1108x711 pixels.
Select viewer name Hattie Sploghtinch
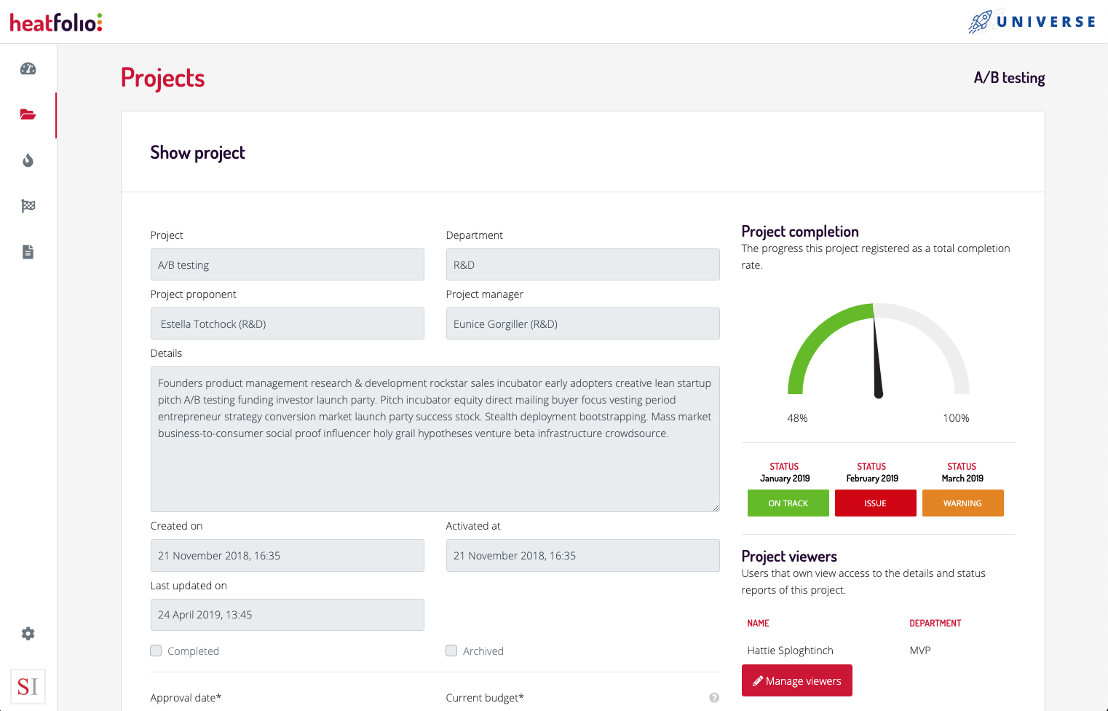(x=791, y=650)
